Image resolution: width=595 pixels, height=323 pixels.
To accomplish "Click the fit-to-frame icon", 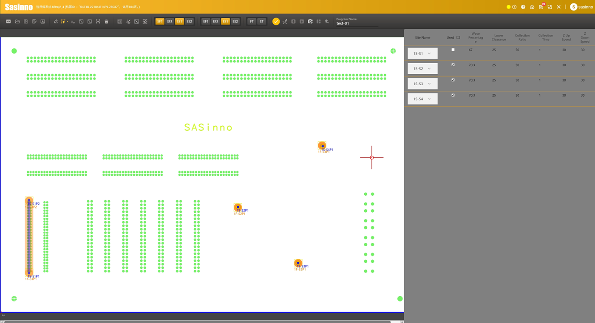I will point(98,21).
